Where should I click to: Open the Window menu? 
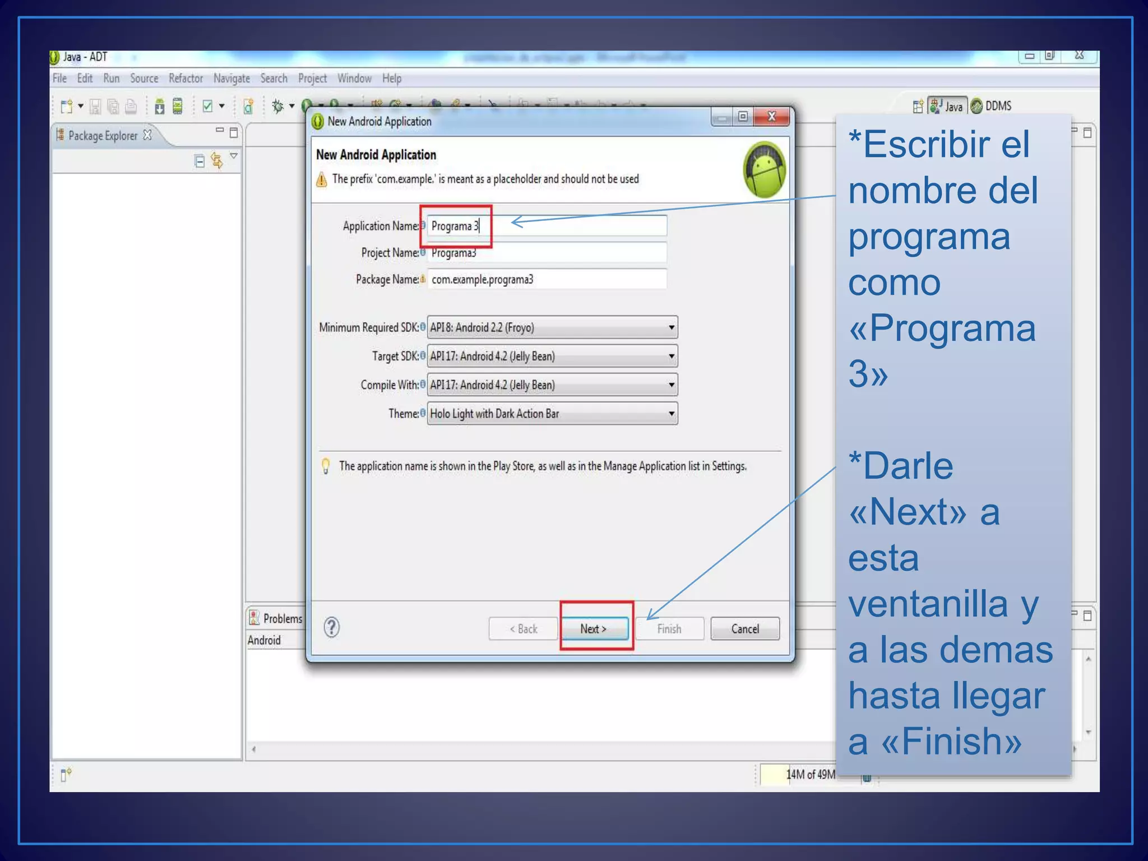point(354,78)
